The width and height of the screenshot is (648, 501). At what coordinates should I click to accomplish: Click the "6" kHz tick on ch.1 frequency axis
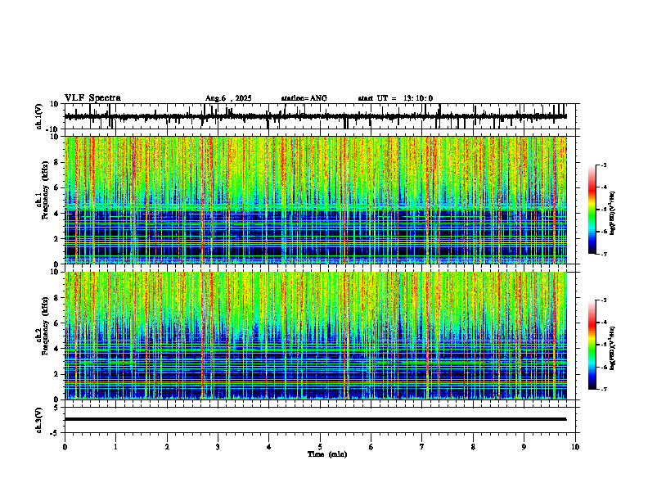tap(57, 188)
